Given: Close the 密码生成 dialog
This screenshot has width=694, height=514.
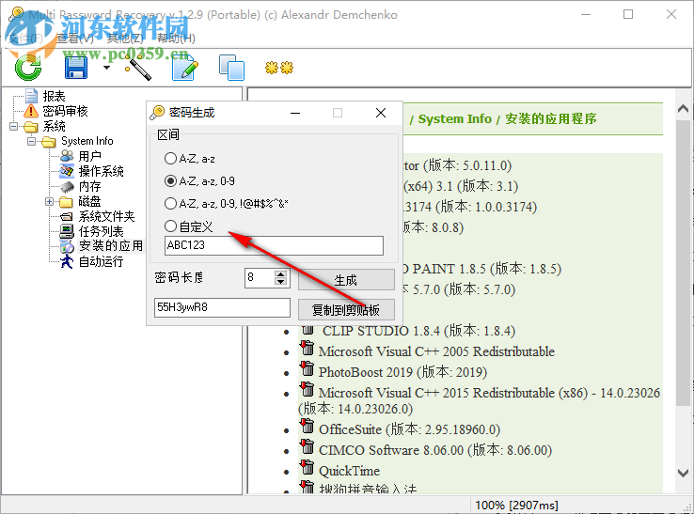Looking at the screenshot, I should [x=381, y=114].
